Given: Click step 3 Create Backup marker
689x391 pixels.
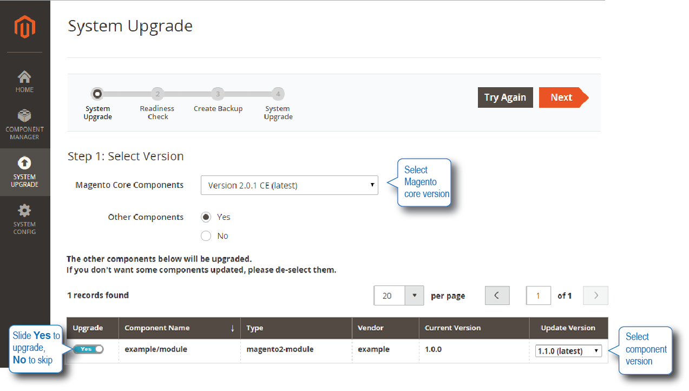Looking at the screenshot, I should (x=218, y=94).
